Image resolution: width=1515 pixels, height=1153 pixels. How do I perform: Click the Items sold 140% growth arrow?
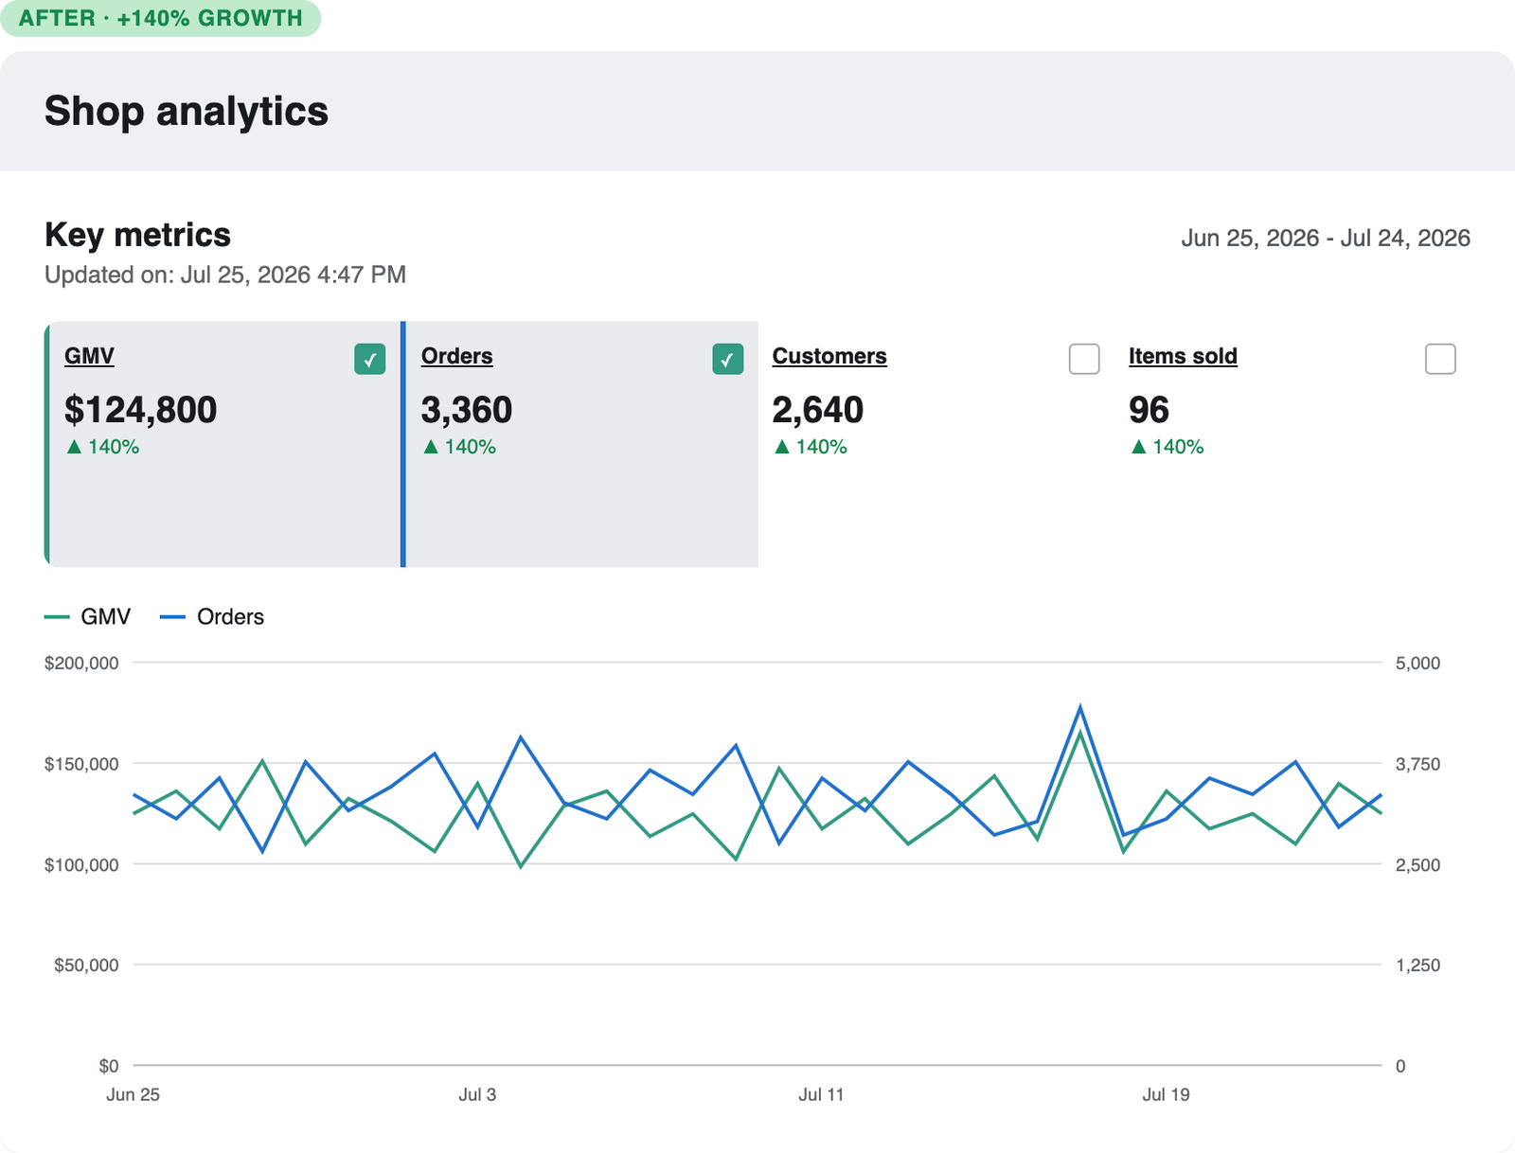(x=1139, y=447)
